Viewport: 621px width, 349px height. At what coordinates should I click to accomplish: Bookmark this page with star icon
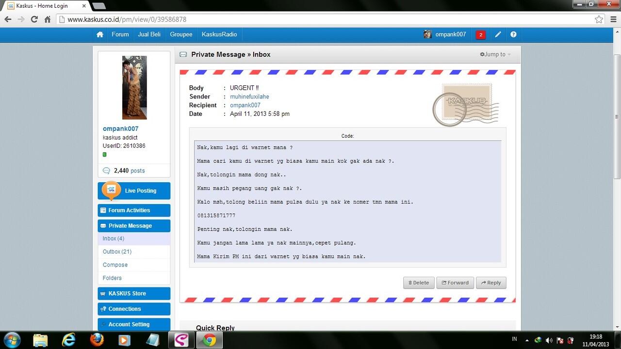coord(599,19)
